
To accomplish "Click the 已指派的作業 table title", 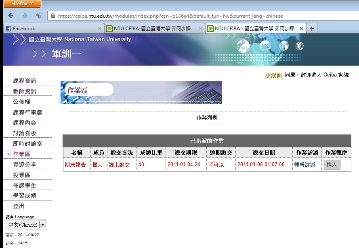I will click(207, 141).
